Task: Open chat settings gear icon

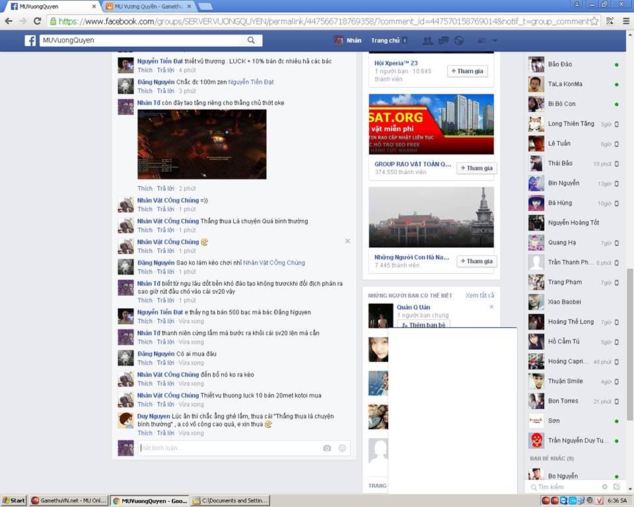Action: click(604, 487)
